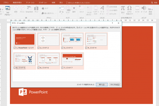This screenshot has width=159, height=106.
Task: Select the slide 5 robot thumbnail
Action: click(x=25, y=59)
